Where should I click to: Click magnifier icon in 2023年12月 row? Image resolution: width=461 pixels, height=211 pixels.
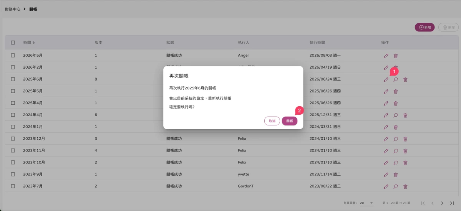pyautogui.click(x=396, y=139)
